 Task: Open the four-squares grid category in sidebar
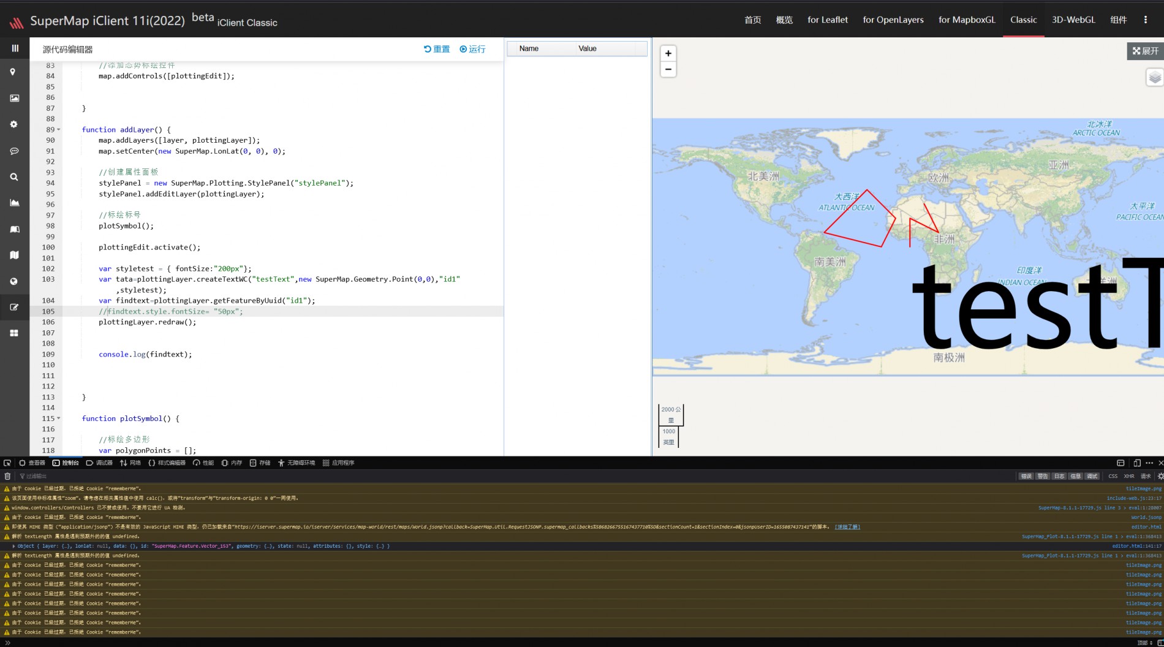(x=14, y=333)
